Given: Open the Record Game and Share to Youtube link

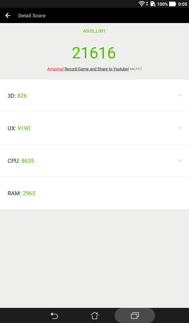Looking at the screenshot, I should click(x=97, y=69).
